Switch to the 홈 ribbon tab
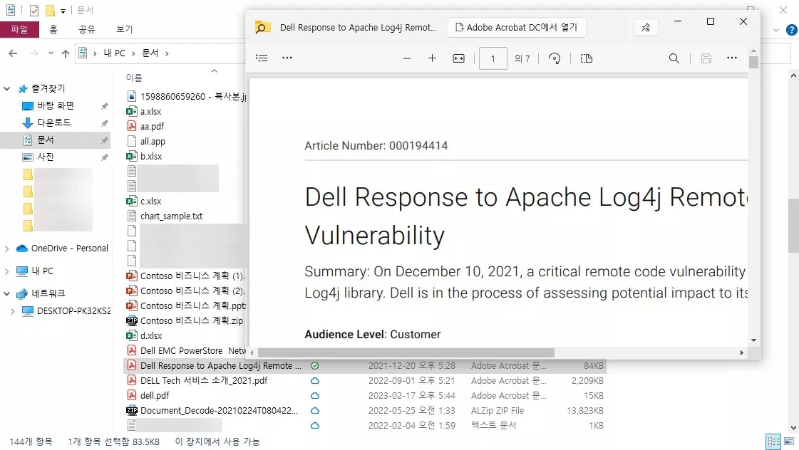The image size is (799, 450). (53, 29)
